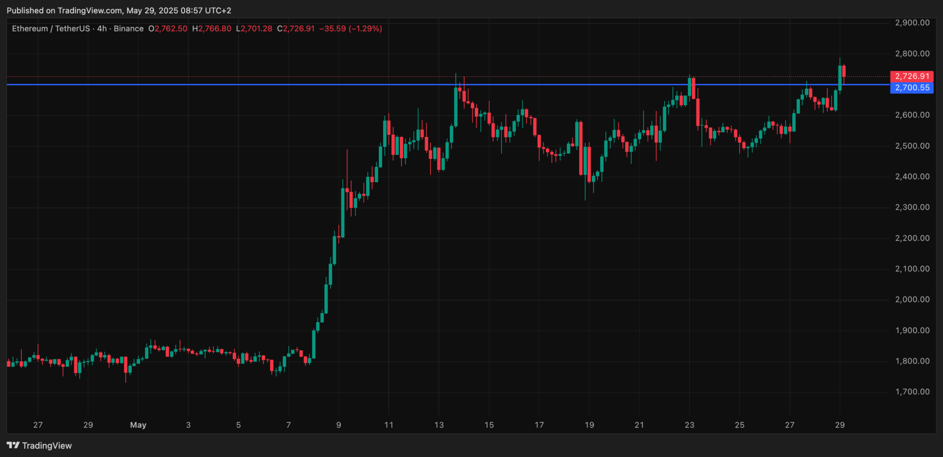Click the 2,900.00 price axis label

click(x=912, y=23)
